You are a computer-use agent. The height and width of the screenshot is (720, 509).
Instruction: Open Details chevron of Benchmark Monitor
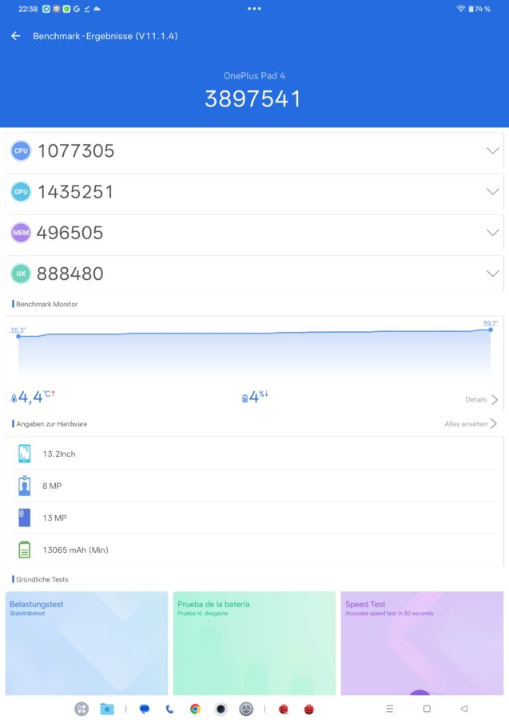495,399
